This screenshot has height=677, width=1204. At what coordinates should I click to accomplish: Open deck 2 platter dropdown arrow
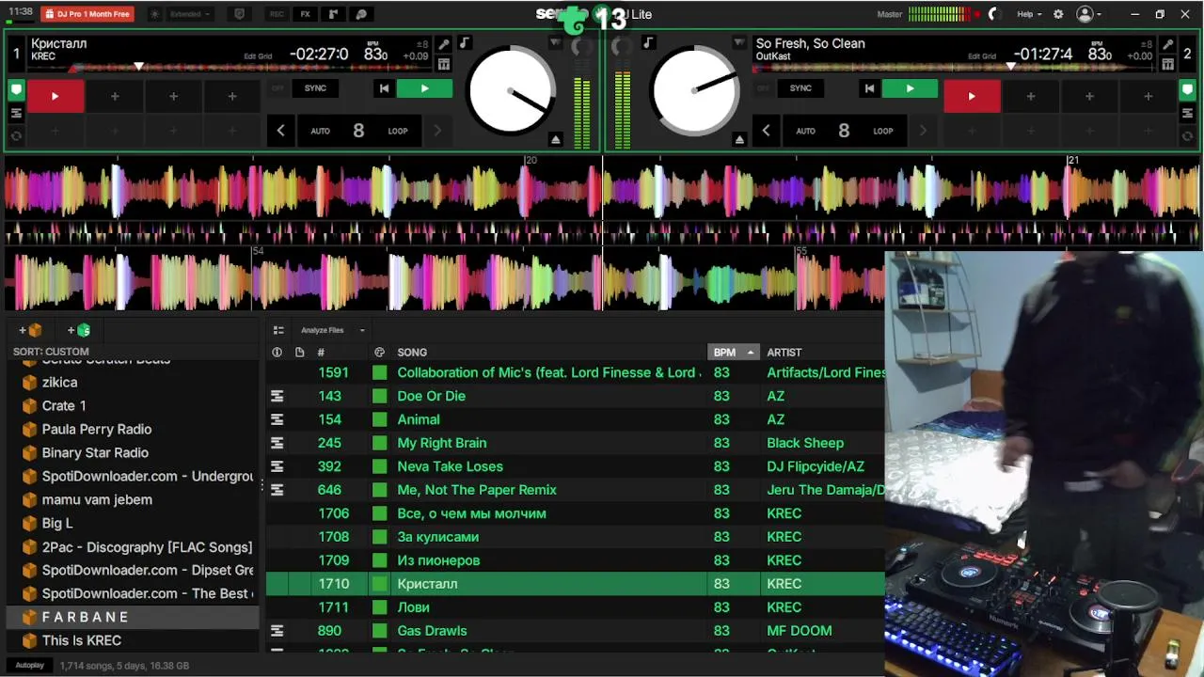[739, 43]
